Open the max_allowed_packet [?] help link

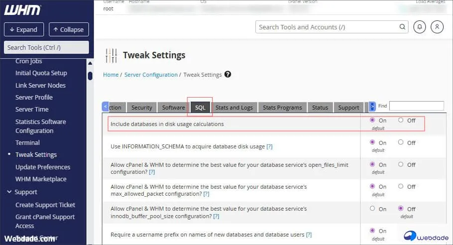[x=206, y=194]
